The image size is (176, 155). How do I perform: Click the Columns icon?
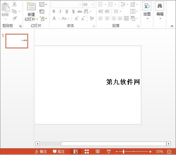click(x=116, y=11)
